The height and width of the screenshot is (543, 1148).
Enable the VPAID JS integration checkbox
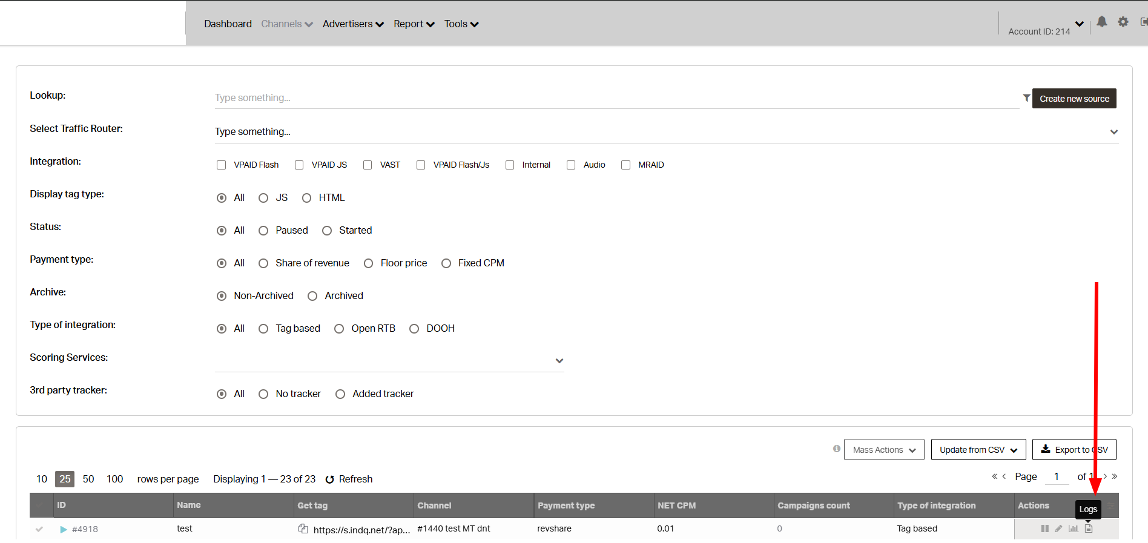(299, 165)
